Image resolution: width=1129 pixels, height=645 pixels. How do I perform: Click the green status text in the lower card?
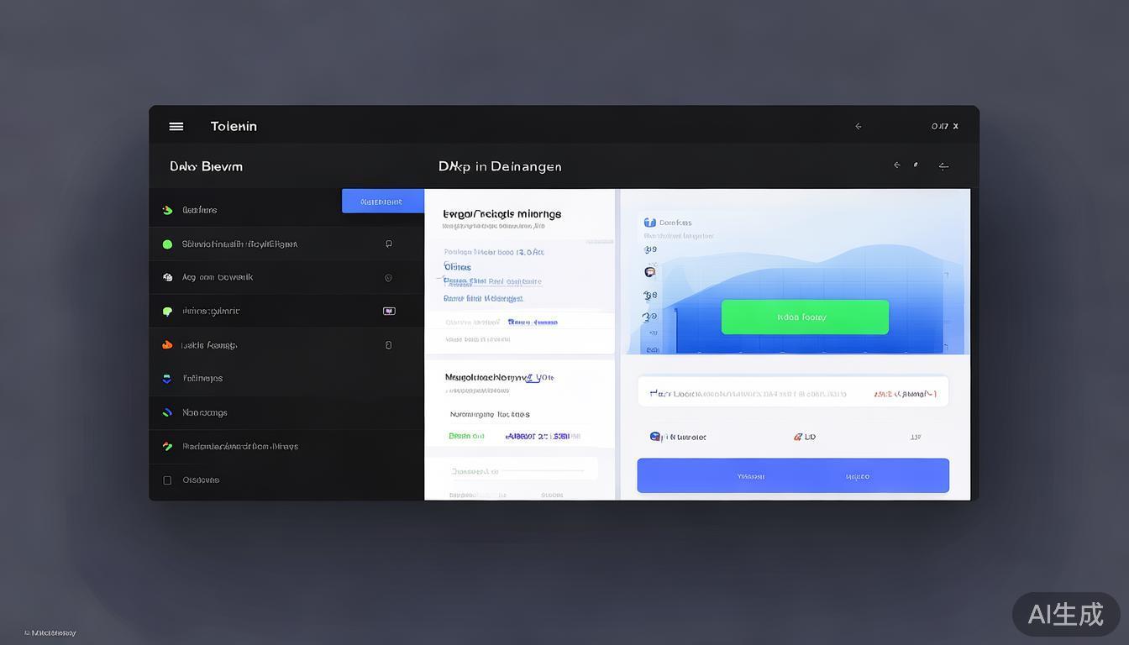point(466,436)
